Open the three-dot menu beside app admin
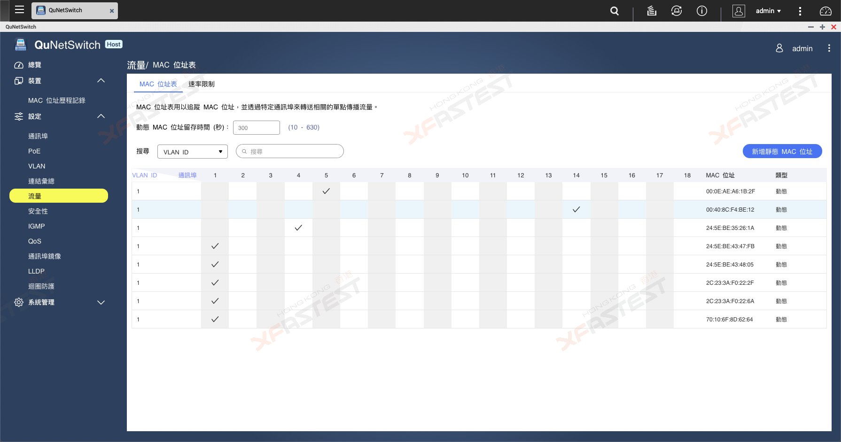The width and height of the screenshot is (841, 442). (829, 48)
